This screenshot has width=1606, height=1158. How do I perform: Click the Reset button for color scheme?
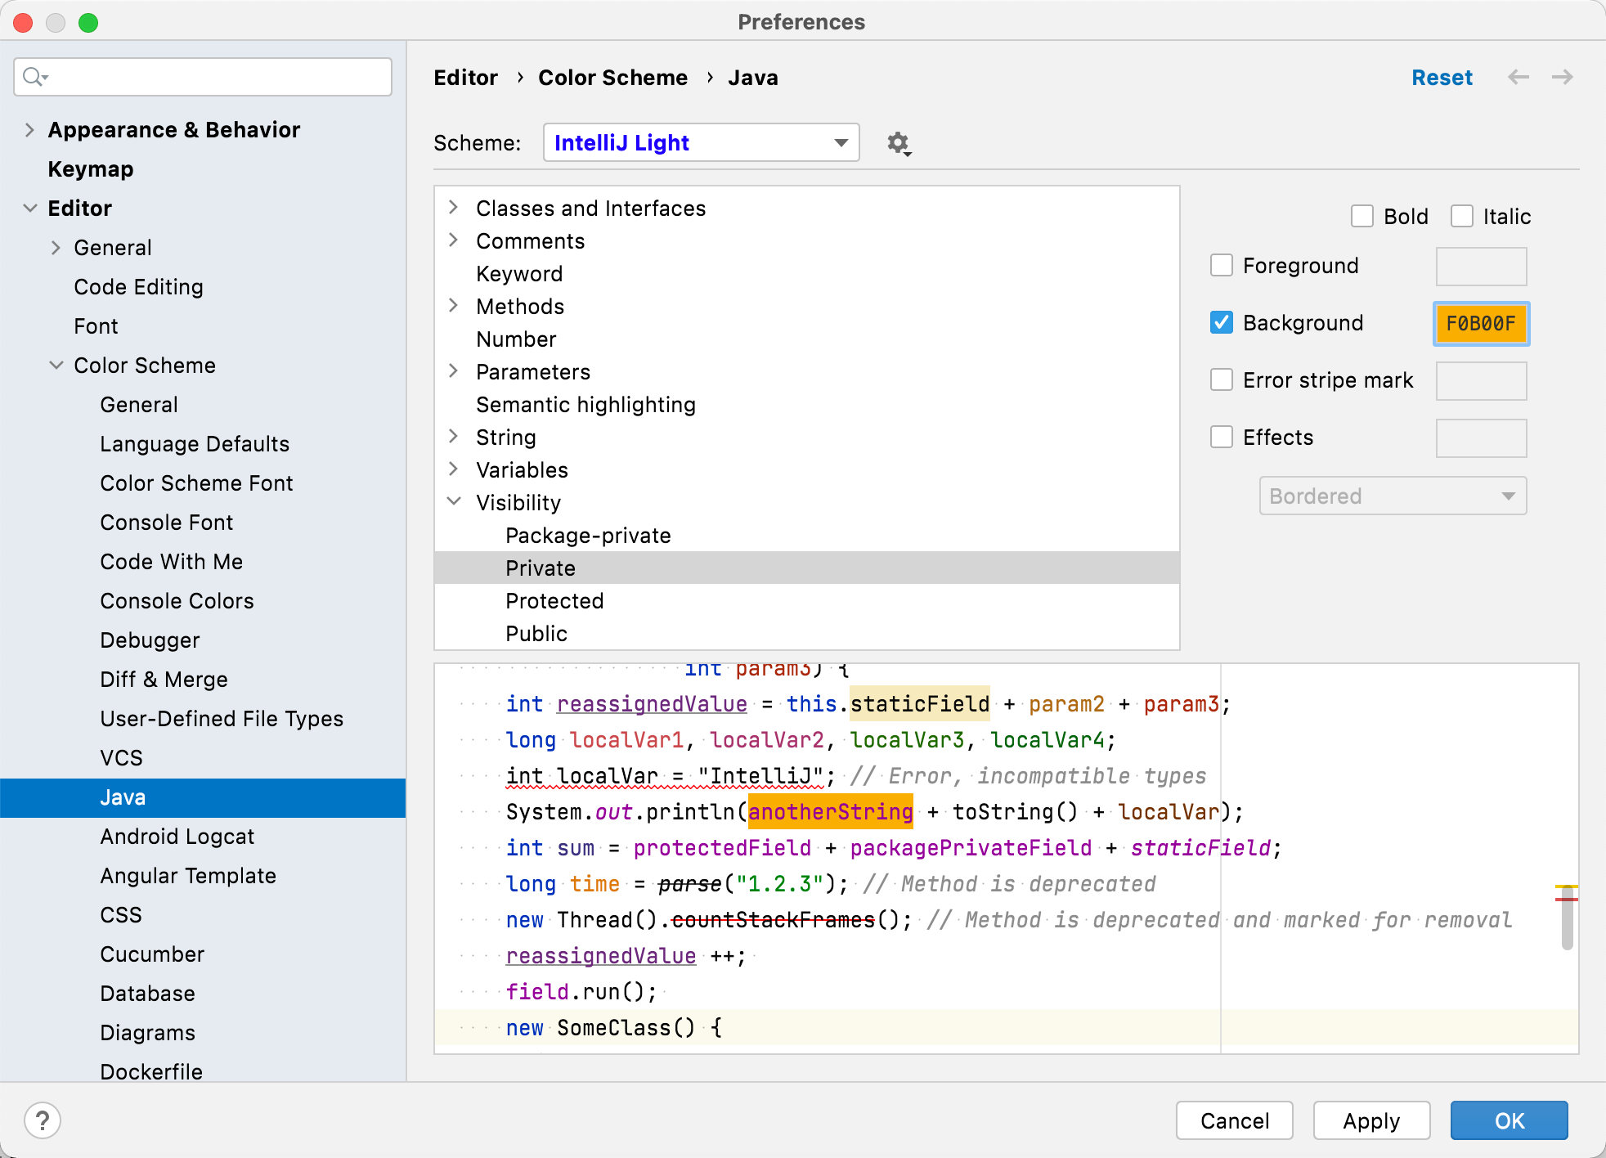[x=1440, y=78]
